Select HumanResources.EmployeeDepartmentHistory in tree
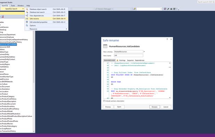 coord(14,40)
